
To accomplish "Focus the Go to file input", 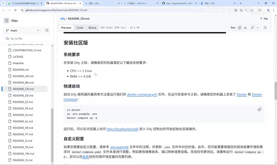I will coord(27,38).
